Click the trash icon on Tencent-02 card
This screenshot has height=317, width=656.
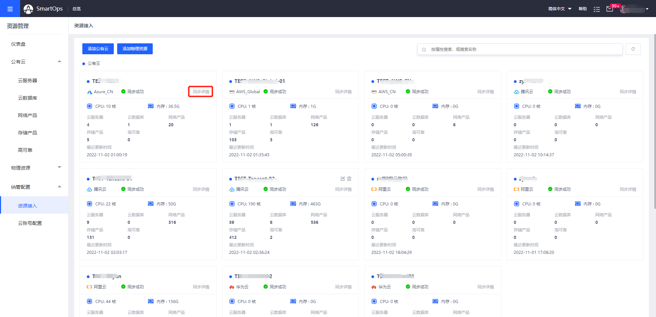point(349,178)
